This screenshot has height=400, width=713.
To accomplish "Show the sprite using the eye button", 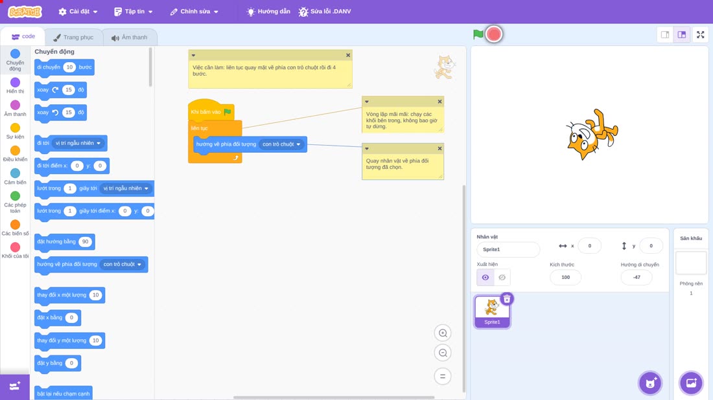I will point(485,278).
